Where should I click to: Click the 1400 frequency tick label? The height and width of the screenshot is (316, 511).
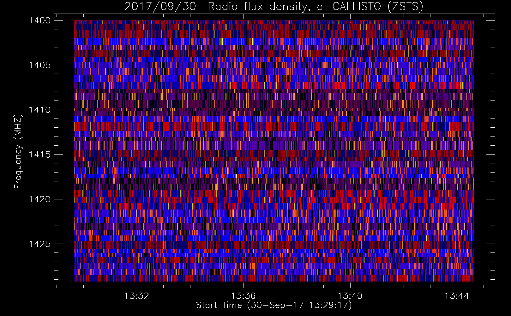(x=40, y=21)
